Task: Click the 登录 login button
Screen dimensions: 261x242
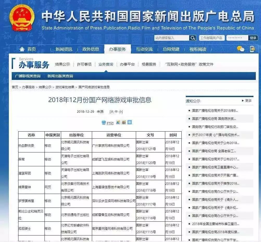Action: (x=253, y=38)
